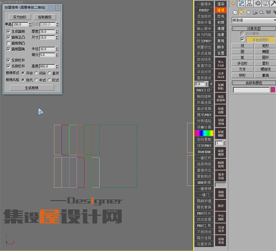276x251 pixels.
Task: Click the 材质刷新 plugin button
Action: tap(220, 134)
